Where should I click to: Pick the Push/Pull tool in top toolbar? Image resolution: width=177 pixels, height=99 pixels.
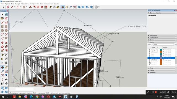click(x=30, y=7)
